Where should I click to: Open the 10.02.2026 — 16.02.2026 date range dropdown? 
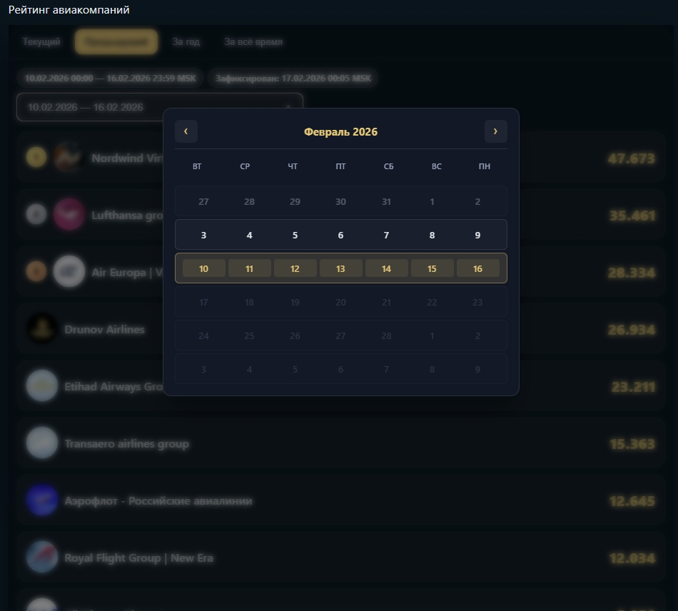tap(159, 108)
